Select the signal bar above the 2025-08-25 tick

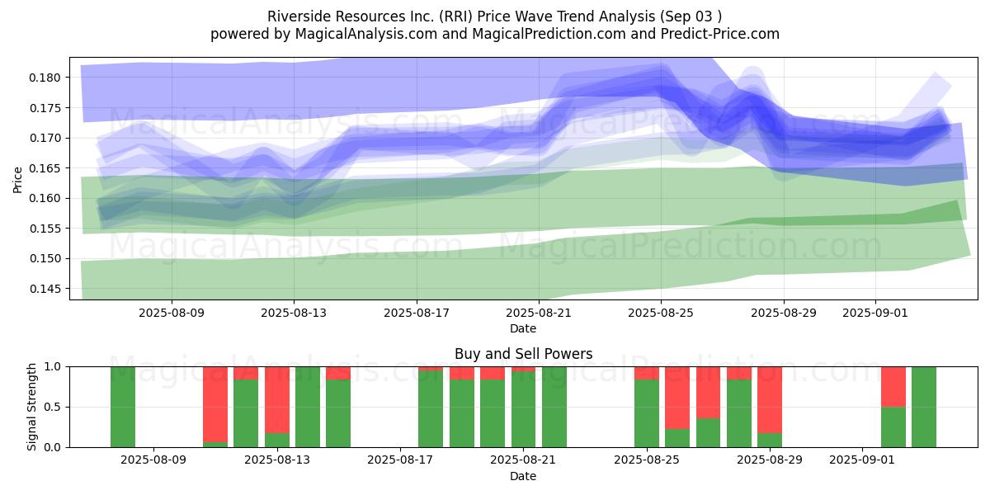point(647,407)
